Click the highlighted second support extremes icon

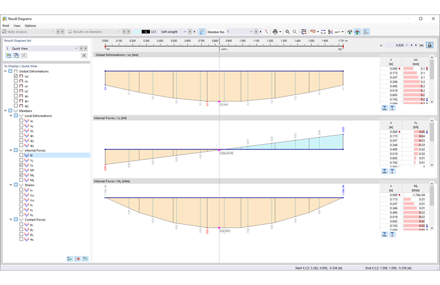click(357, 32)
